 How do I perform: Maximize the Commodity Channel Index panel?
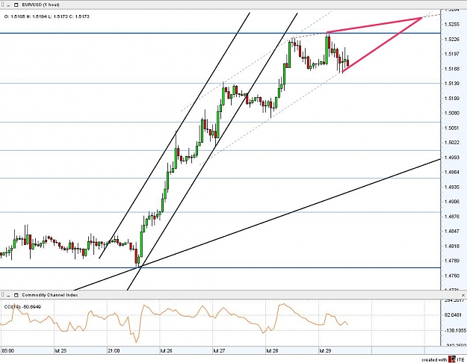[16, 295]
